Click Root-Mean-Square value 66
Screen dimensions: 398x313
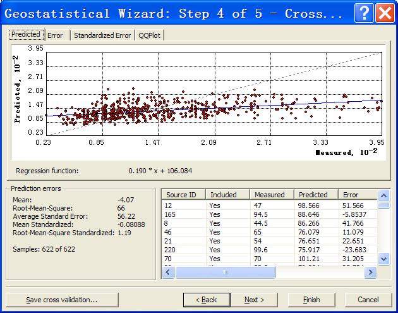click(121, 208)
